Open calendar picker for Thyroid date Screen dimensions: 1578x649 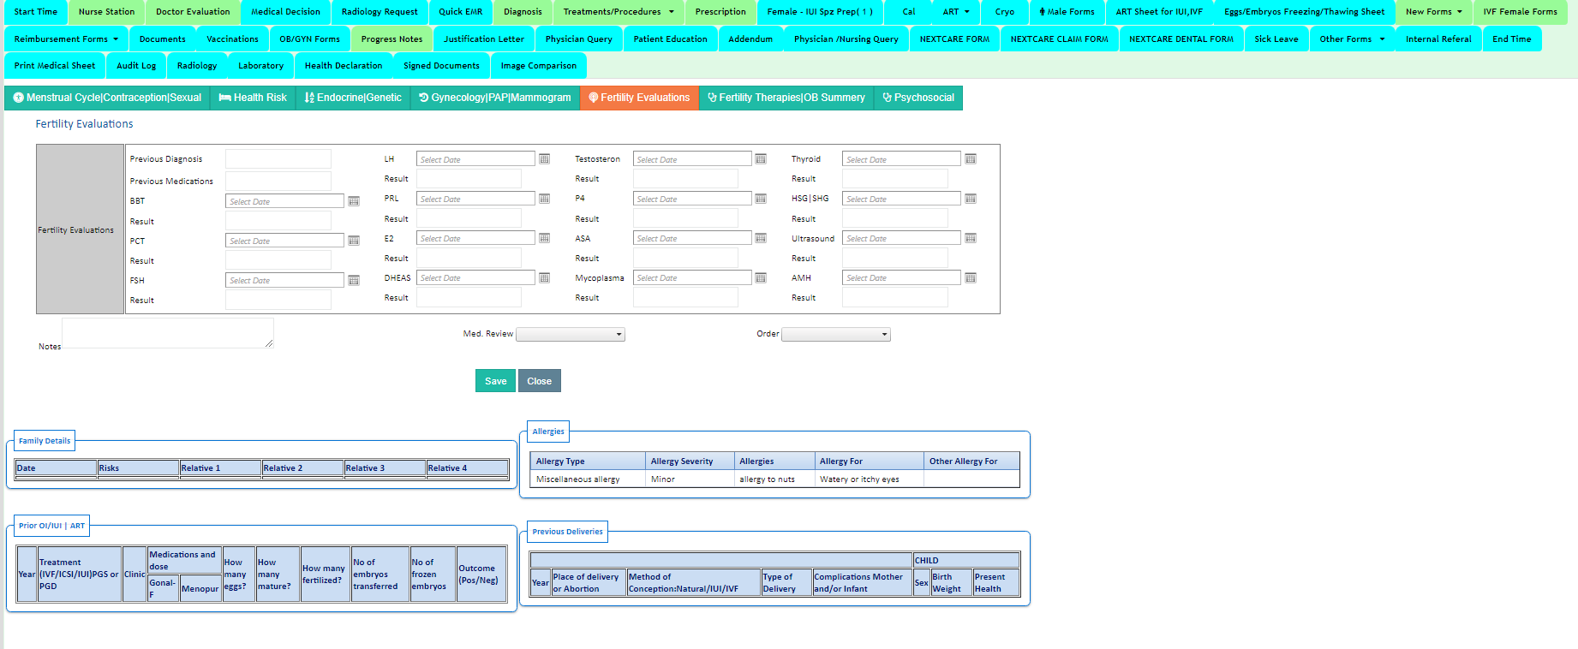point(971,158)
